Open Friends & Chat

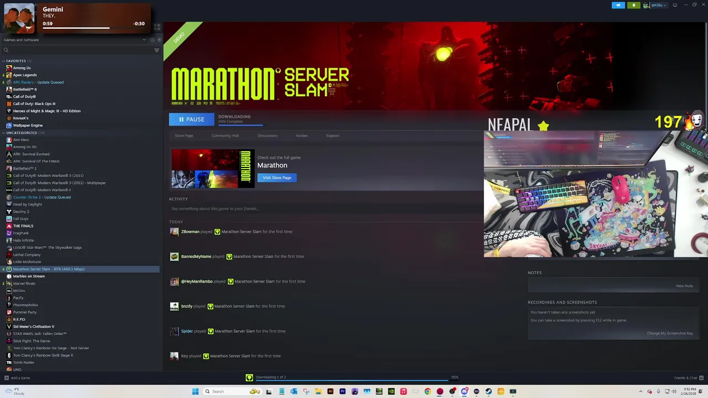click(x=688, y=378)
